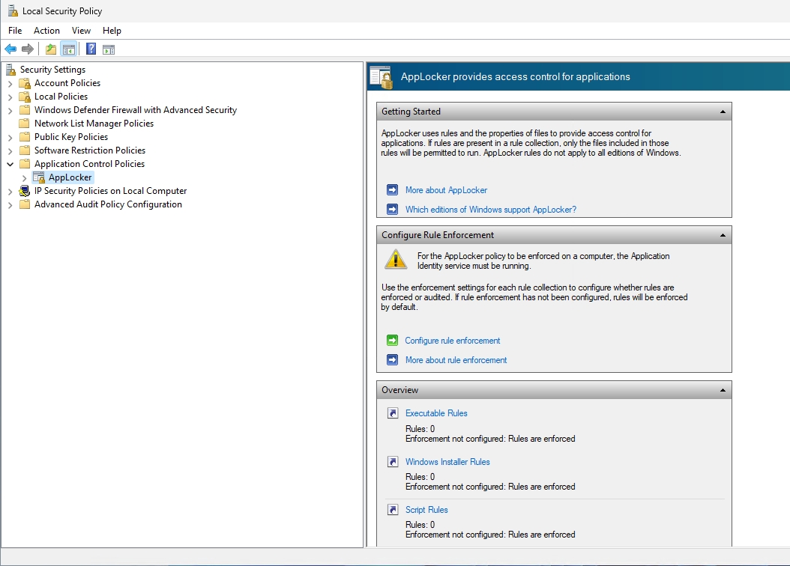
Task: Click the Help toolbar icon
Action: (x=90, y=49)
